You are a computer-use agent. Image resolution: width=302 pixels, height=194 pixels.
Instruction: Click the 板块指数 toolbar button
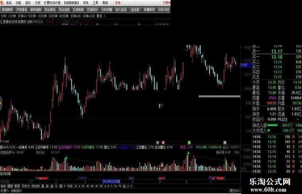36,10
